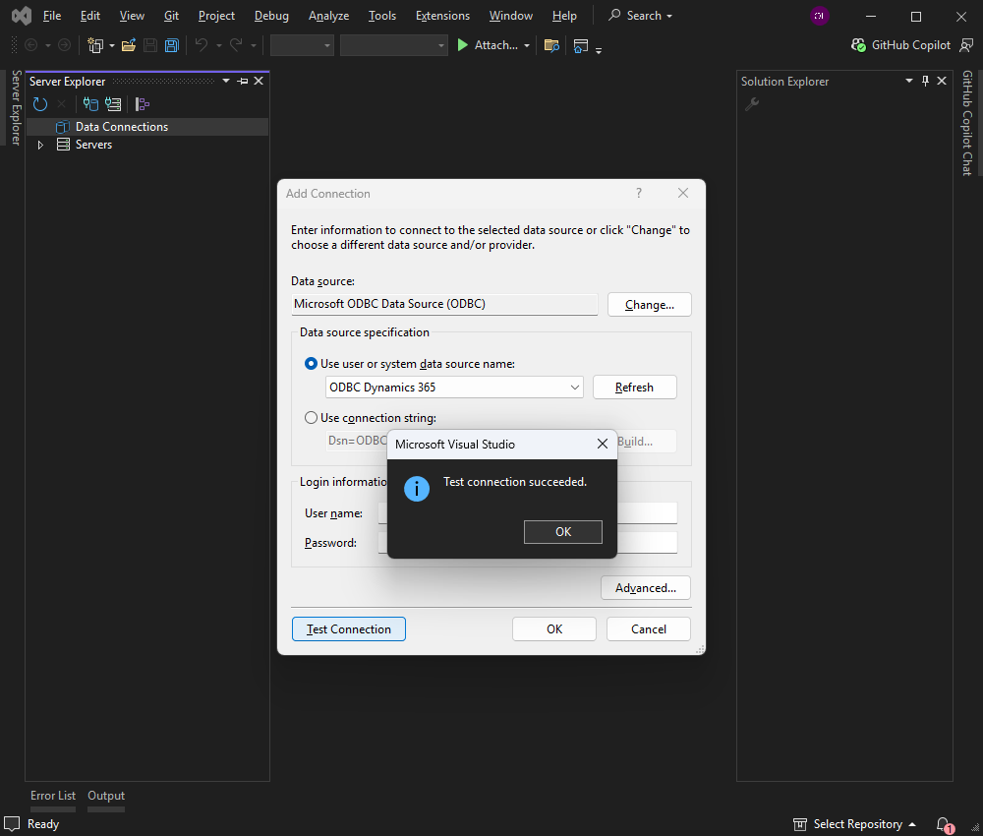Open the Extensions menu

coord(442,16)
